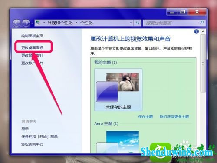Click the search magnifier icon
This screenshot has height=163, width=217.
coord(202,23)
